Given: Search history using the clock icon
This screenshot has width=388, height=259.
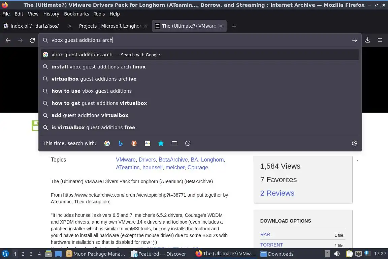Looking at the screenshot, I should coord(188,143).
